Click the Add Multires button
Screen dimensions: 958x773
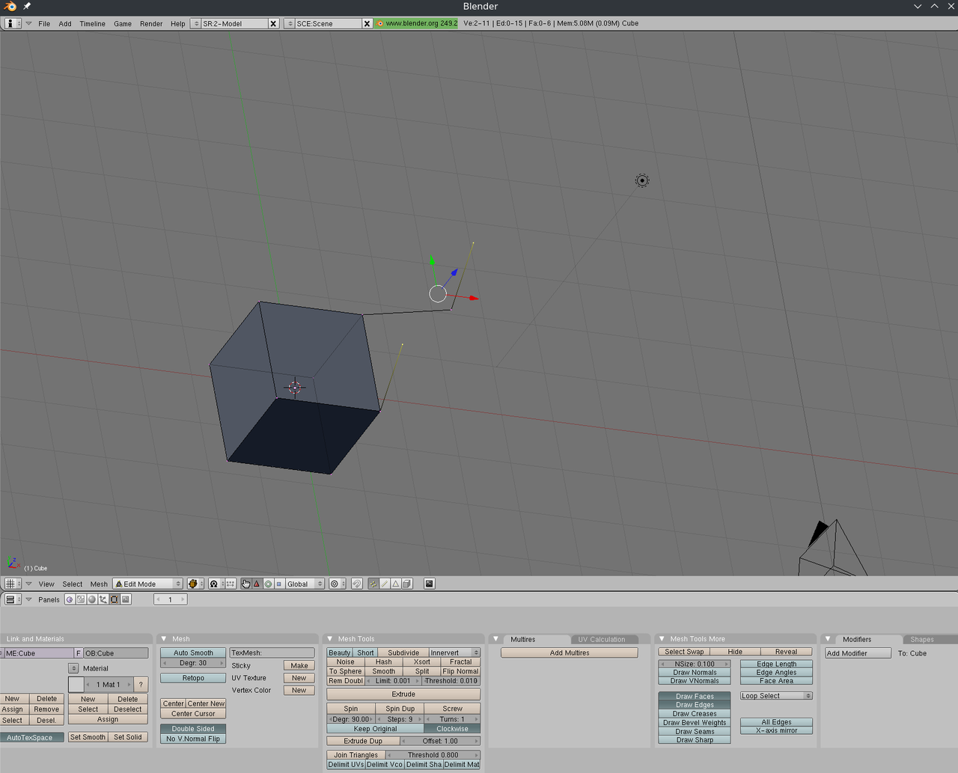570,653
